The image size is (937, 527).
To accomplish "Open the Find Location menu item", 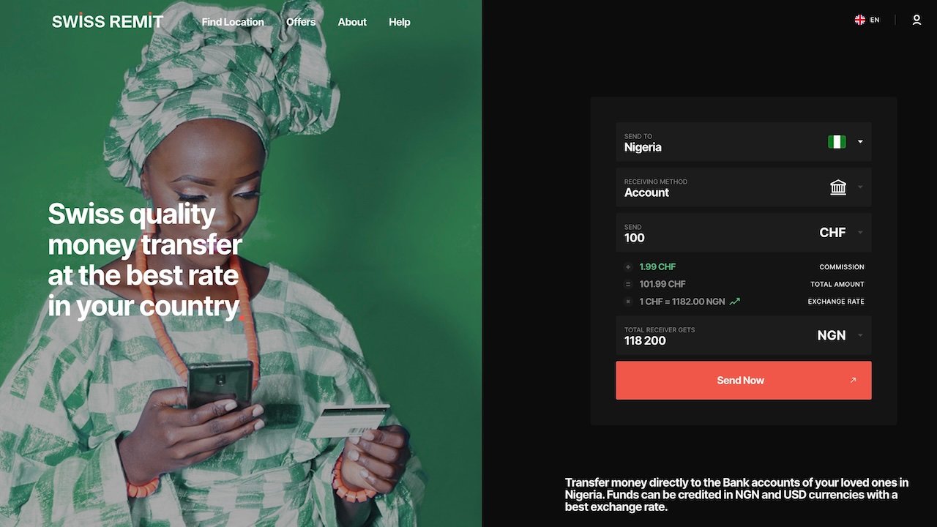I will [233, 22].
